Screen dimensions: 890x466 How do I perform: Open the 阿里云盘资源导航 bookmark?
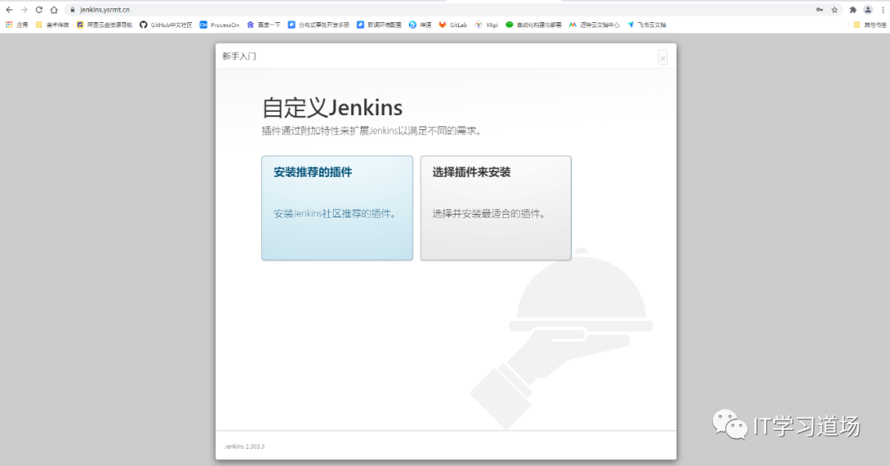(105, 25)
